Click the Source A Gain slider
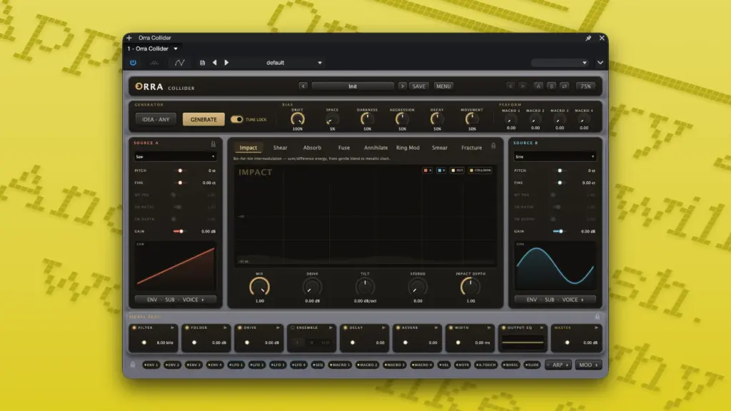This screenshot has height=411, width=731. click(178, 231)
